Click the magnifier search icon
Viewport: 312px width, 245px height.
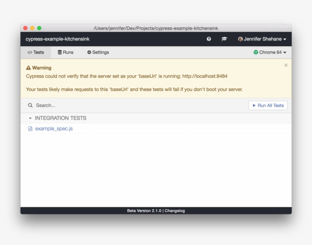[x=30, y=106]
